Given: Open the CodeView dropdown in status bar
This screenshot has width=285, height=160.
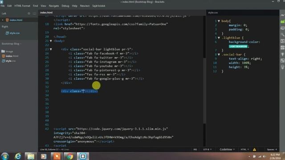Looking at the screenshot, I should 227,149.
